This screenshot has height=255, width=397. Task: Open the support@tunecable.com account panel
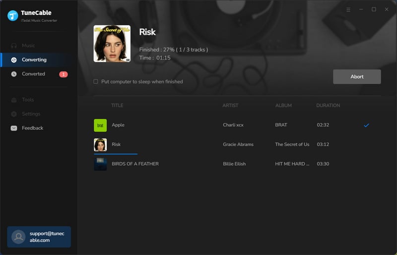click(x=39, y=237)
